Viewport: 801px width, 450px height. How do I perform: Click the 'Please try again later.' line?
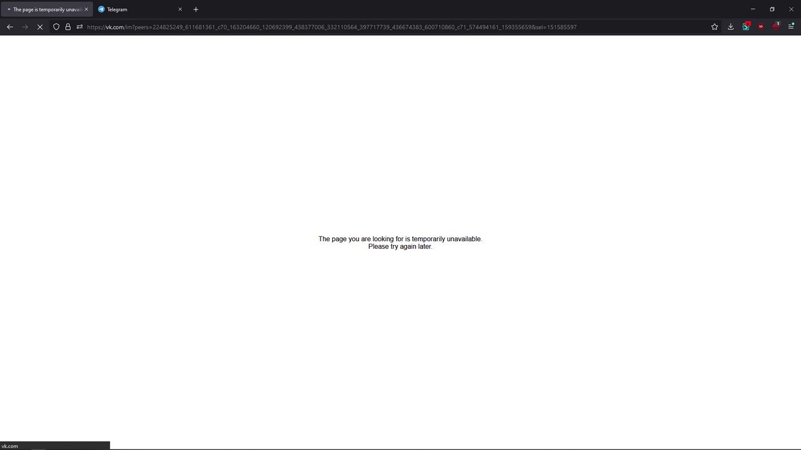pyautogui.click(x=400, y=246)
